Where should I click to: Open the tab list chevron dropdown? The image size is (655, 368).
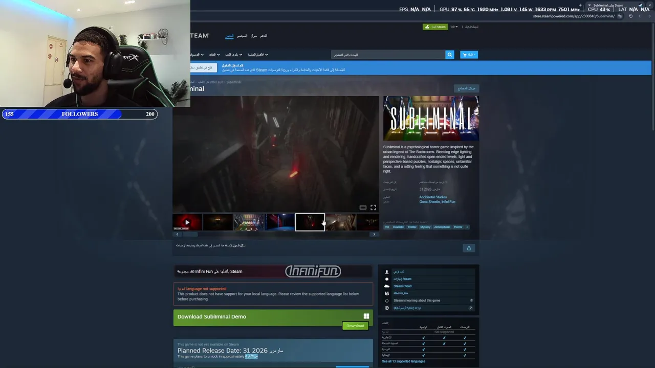[649, 5]
